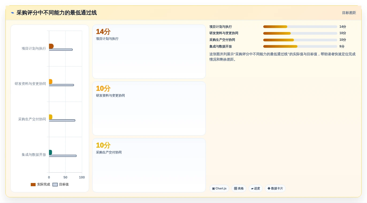Click the orange actual bar for 研发资料与变更协同

click(51, 82)
